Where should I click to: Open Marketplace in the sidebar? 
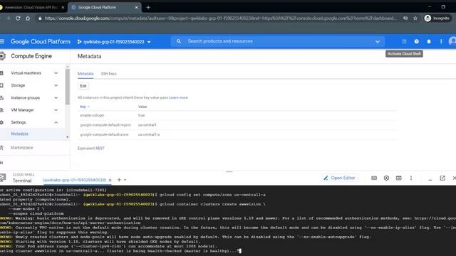pyautogui.click(x=22, y=148)
